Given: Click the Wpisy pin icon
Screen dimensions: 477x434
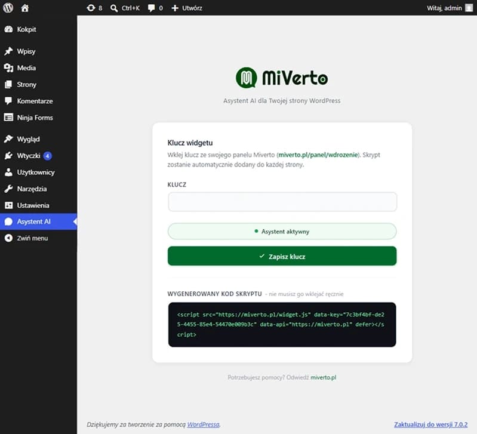Looking at the screenshot, I should [8, 51].
